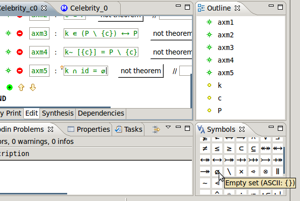Viewport: 300px width, 201px height.
Task: Switch to the Tasks tab
Action: coord(129,129)
